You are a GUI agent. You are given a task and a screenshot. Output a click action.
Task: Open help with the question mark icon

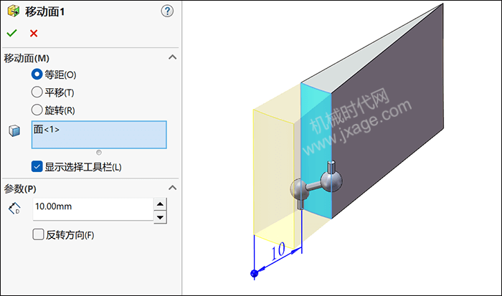click(x=167, y=11)
